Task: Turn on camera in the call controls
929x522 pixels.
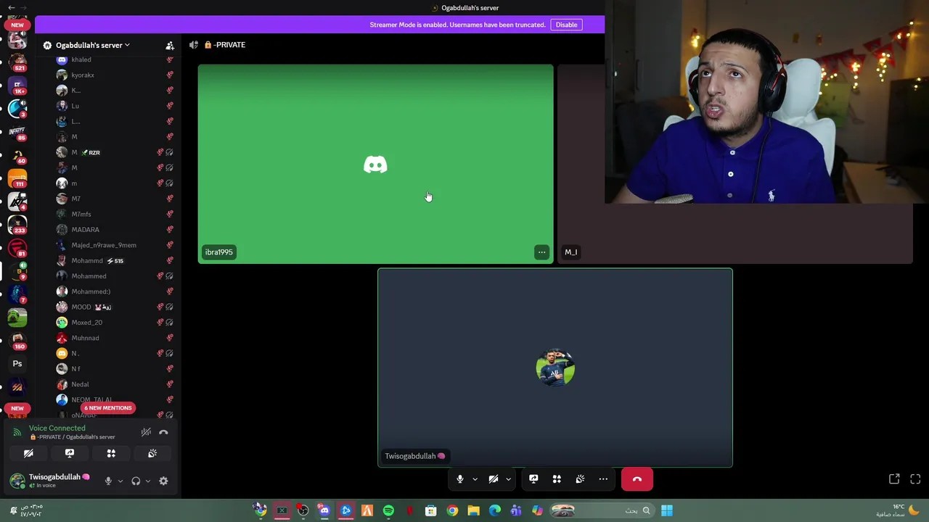Action: (493, 479)
